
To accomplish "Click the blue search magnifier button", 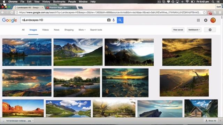I will [120, 20].
